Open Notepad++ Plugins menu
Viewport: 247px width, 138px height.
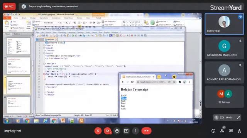click(x=107, y=32)
